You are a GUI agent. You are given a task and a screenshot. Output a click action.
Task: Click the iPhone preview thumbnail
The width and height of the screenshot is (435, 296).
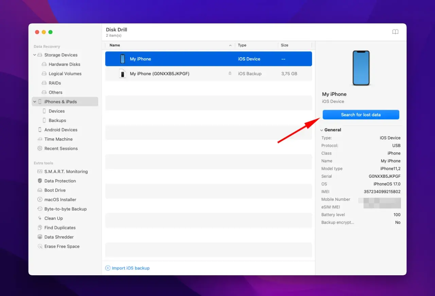point(361,68)
